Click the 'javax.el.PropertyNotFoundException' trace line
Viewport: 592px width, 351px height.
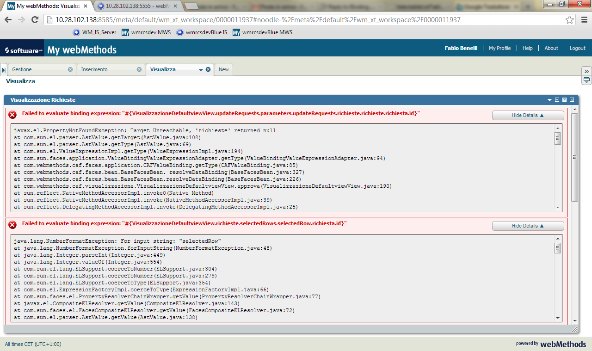(145, 131)
